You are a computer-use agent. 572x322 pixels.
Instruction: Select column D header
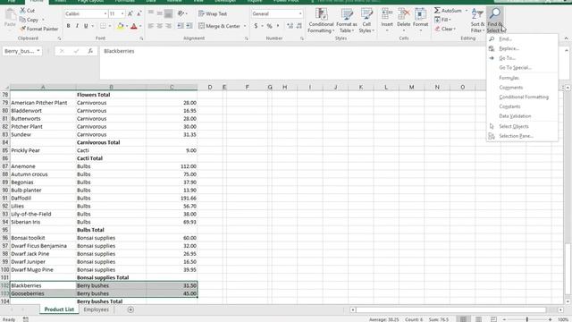[210, 87]
